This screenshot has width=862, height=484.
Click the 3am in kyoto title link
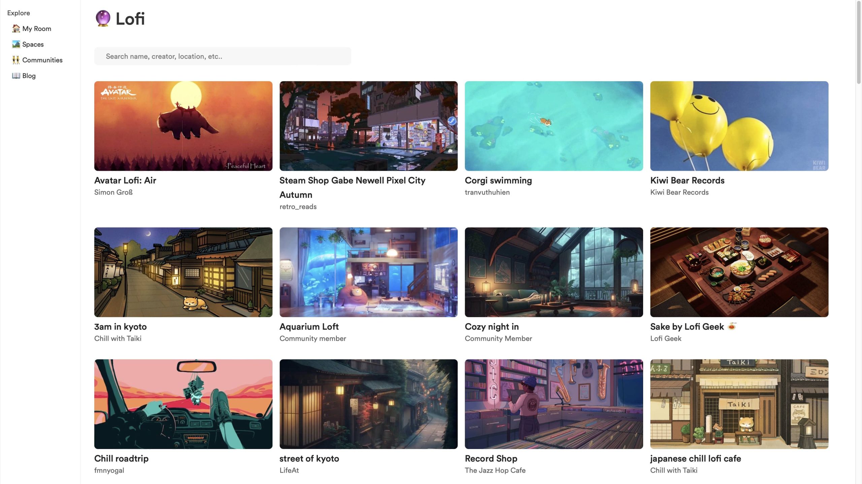coord(120,327)
